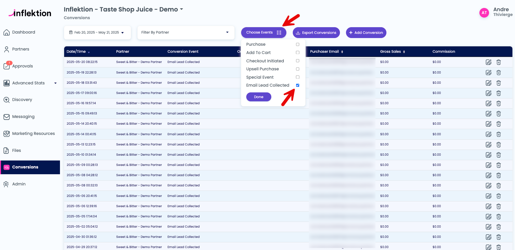Delete the 2025-05-13 12:23:15 conversion

(499, 145)
